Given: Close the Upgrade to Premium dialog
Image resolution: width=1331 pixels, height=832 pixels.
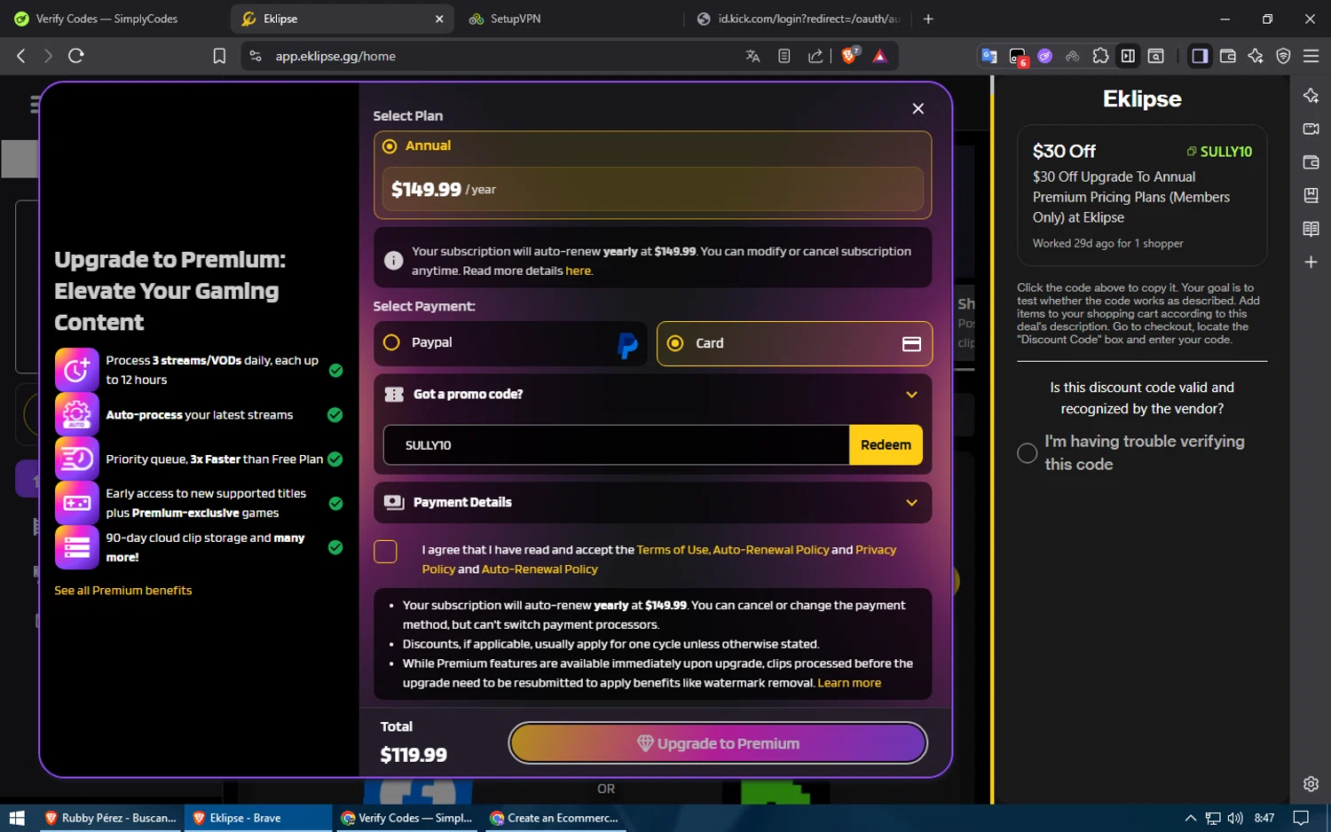Looking at the screenshot, I should coord(918,108).
